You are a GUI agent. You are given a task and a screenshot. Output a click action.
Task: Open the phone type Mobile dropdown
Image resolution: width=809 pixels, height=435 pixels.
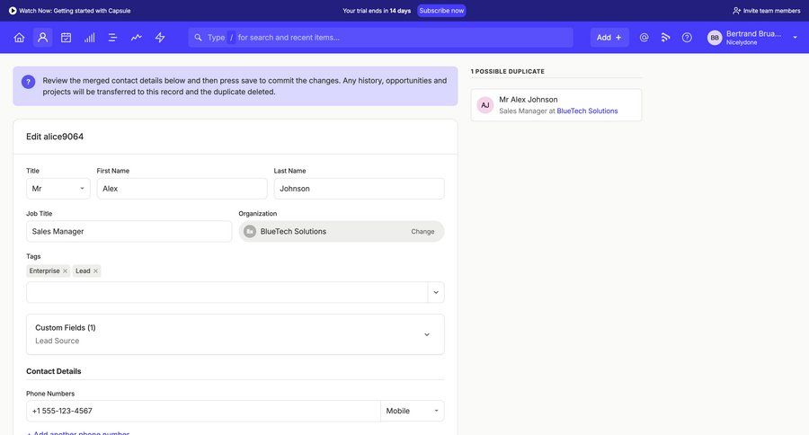click(412, 411)
